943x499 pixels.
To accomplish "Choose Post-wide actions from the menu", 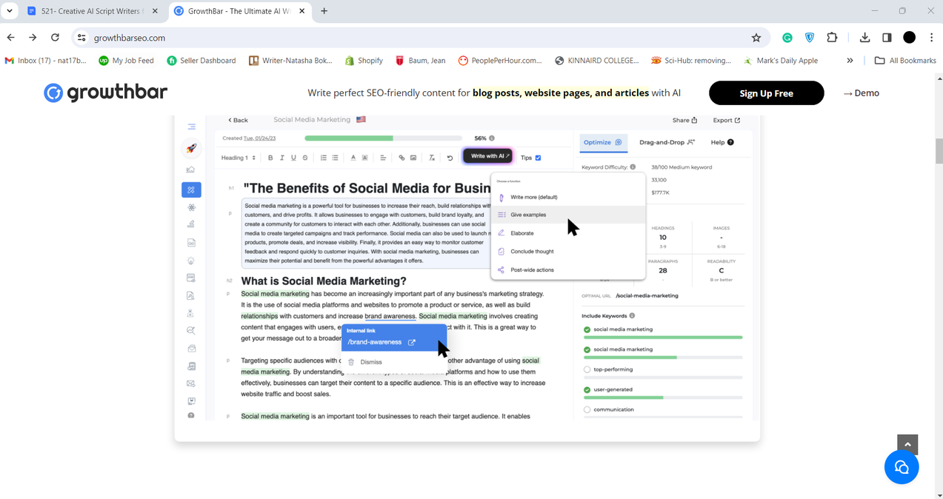I will point(567,270).
